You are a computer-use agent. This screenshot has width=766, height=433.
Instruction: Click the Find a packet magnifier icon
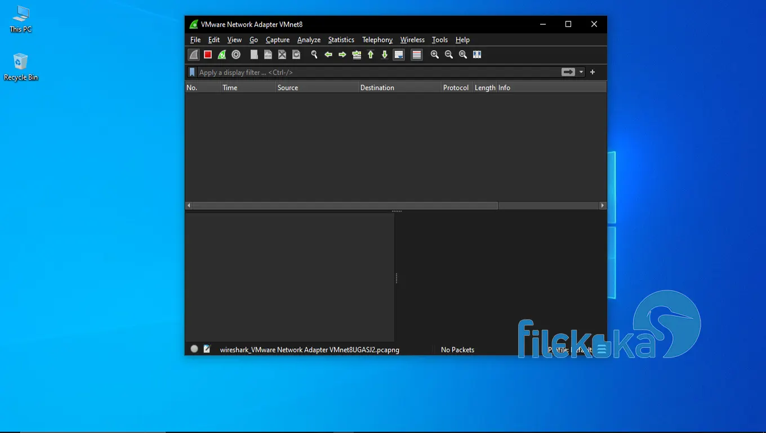[x=314, y=55]
